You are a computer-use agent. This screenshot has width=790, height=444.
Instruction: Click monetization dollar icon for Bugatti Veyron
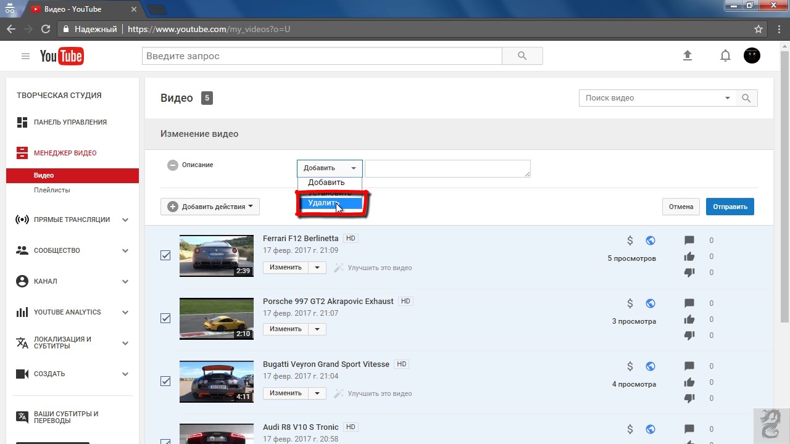pos(630,366)
